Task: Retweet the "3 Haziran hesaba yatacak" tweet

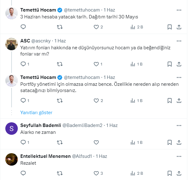Action: (x=59, y=27)
